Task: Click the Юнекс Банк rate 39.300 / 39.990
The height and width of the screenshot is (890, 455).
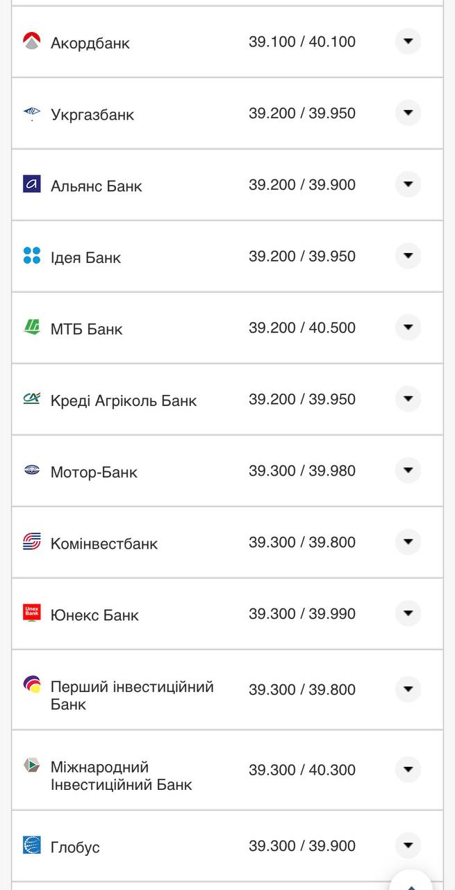Action: 302,614
